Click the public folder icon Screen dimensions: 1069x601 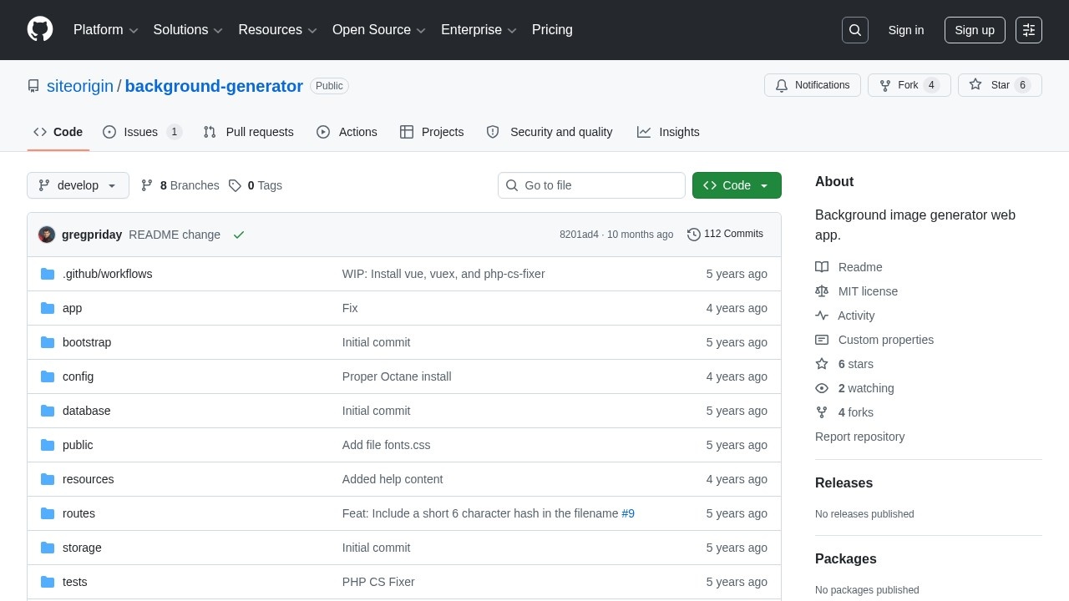coord(48,445)
